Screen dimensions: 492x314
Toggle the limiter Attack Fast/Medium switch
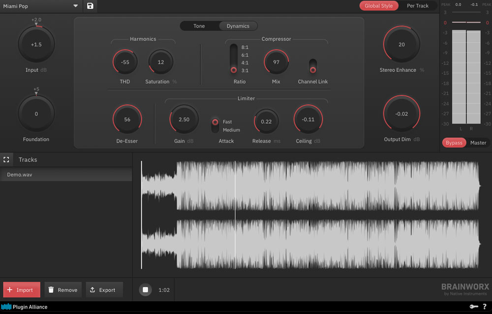coord(215,126)
